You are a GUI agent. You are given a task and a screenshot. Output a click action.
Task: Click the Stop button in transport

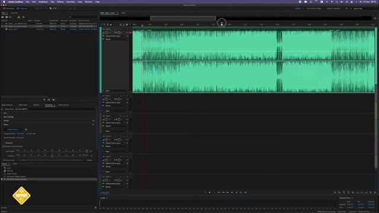point(205,192)
